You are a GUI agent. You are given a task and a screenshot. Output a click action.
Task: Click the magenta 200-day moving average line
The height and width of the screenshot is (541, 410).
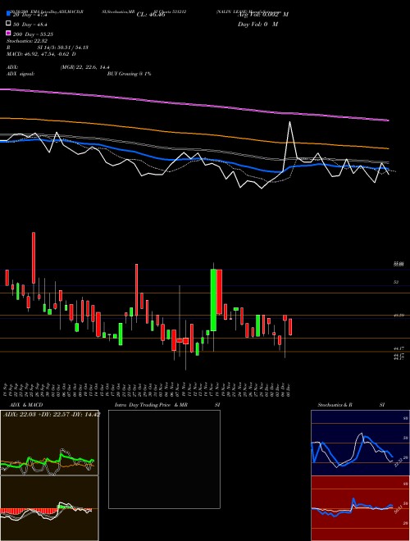pos(194,103)
